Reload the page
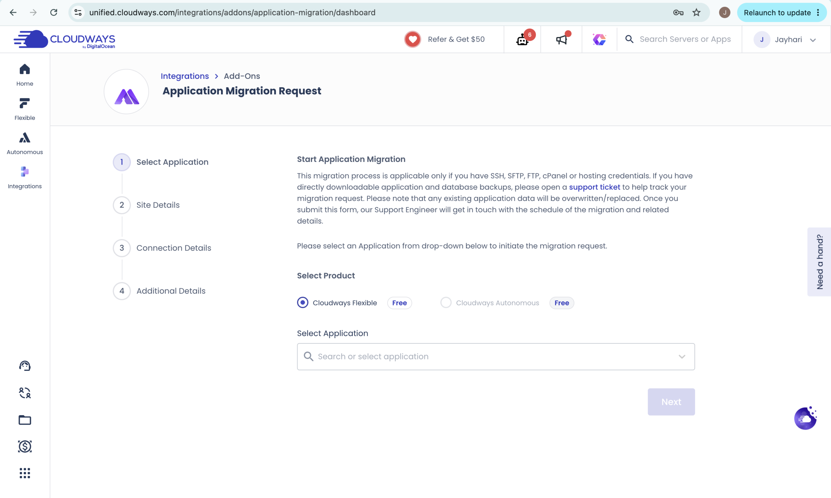The height and width of the screenshot is (498, 831). coord(54,12)
